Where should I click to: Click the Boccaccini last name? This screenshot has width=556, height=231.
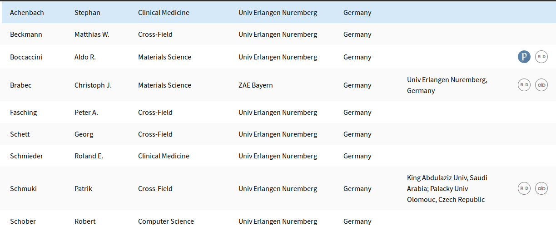pyautogui.click(x=26, y=57)
